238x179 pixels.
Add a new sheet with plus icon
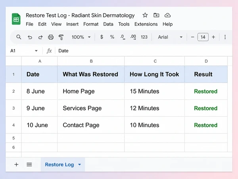16,164
